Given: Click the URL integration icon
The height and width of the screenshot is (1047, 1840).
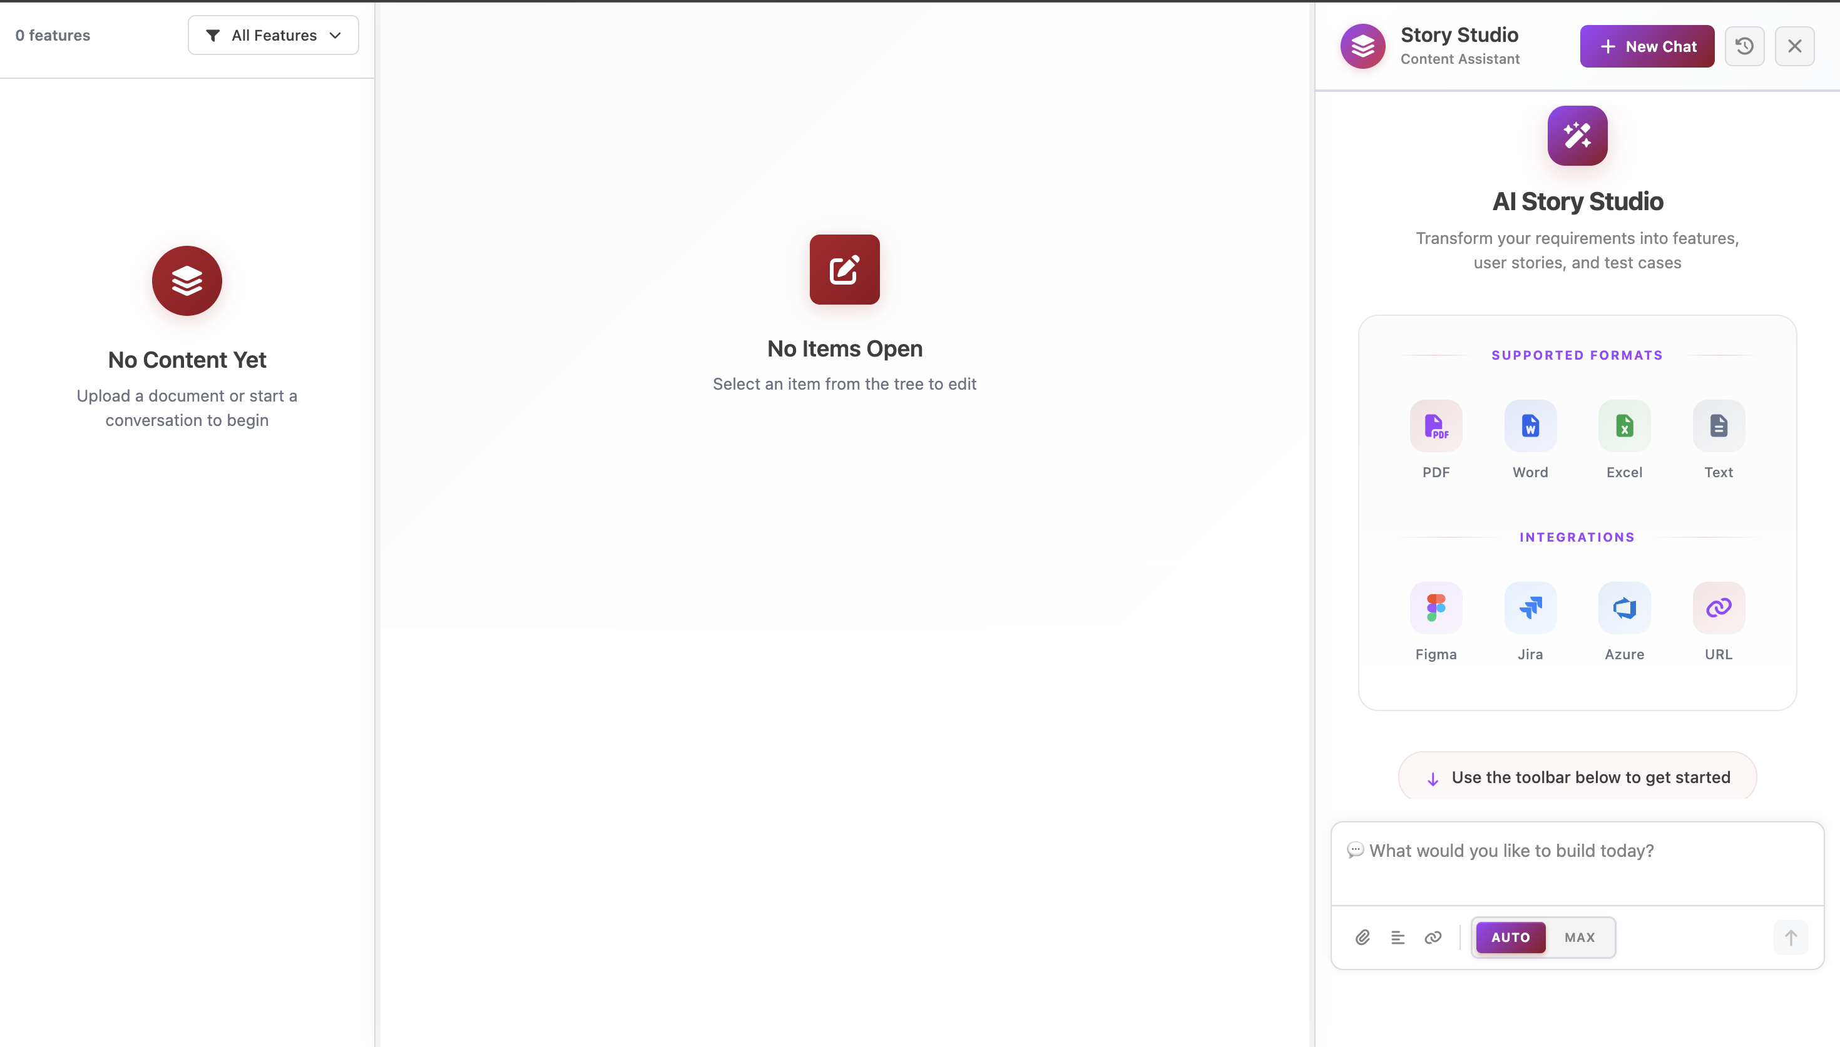Looking at the screenshot, I should (x=1719, y=608).
